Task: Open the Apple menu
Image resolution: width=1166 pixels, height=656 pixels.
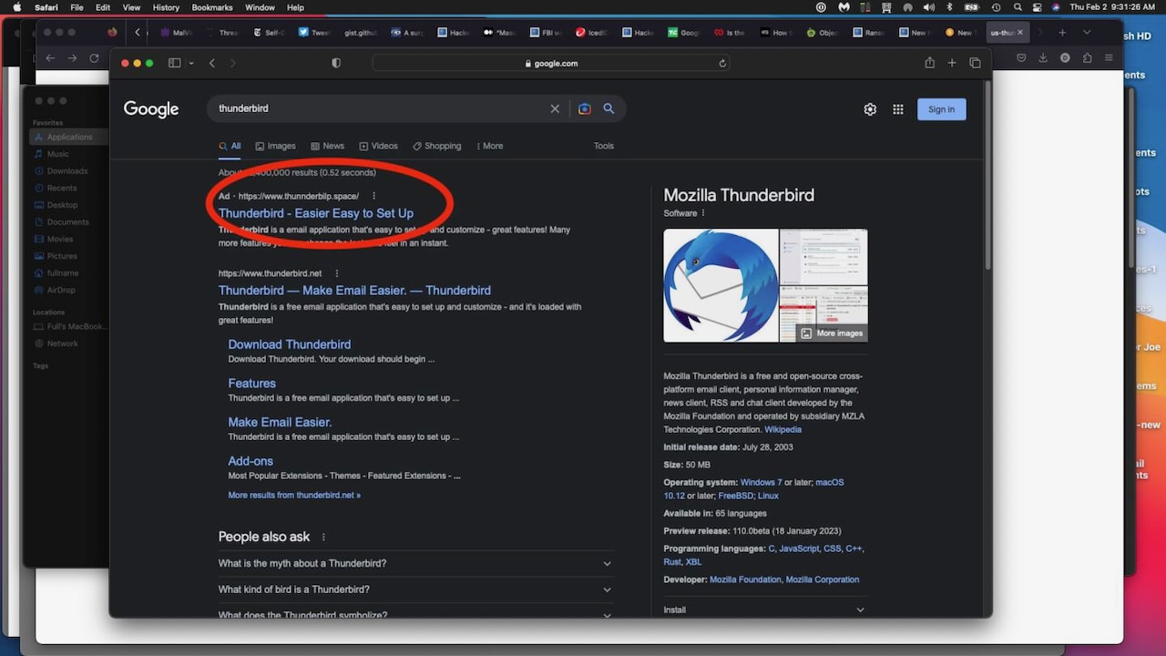Action: [16, 7]
